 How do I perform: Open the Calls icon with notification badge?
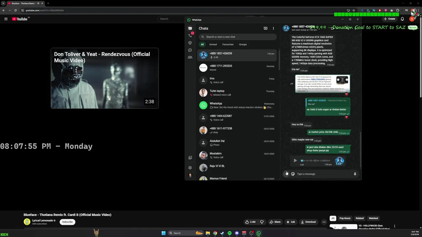pos(190,35)
